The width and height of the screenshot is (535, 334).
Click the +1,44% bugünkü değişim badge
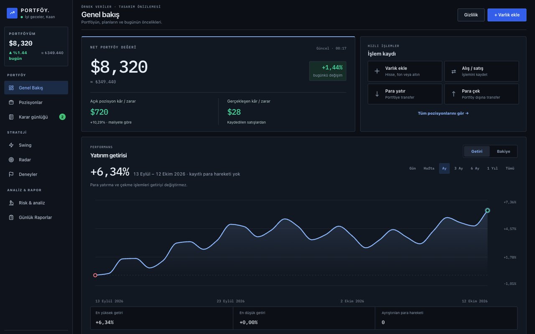click(x=328, y=71)
